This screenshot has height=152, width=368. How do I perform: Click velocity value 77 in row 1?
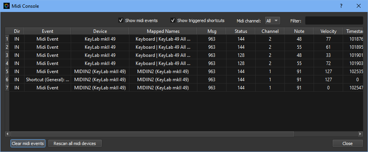(328, 39)
